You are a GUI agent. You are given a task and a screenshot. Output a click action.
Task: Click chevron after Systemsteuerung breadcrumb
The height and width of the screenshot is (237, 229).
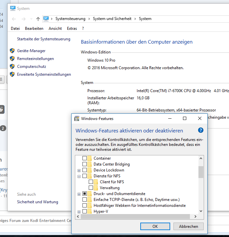coord(89,19)
